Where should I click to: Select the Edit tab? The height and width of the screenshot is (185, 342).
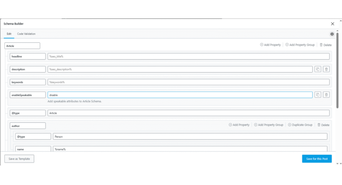tap(9, 34)
